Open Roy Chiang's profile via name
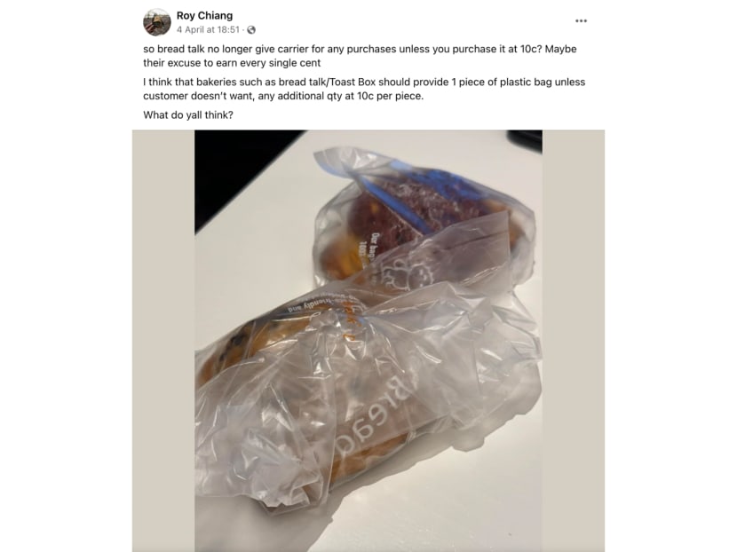Image resolution: width=737 pixels, height=552 pixels. 204,15
